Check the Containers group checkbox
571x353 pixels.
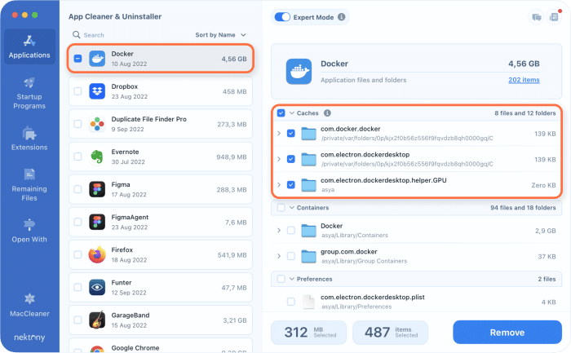click(x=281, y=207)
